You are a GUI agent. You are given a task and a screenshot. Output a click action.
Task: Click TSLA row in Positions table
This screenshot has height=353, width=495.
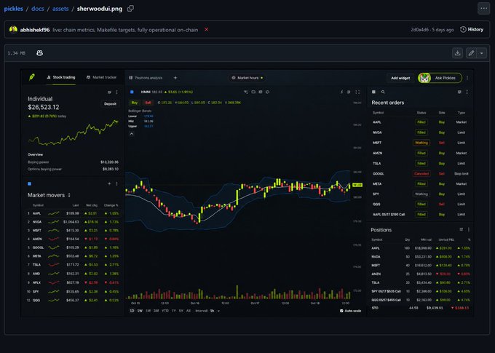[x=421, y=282]
